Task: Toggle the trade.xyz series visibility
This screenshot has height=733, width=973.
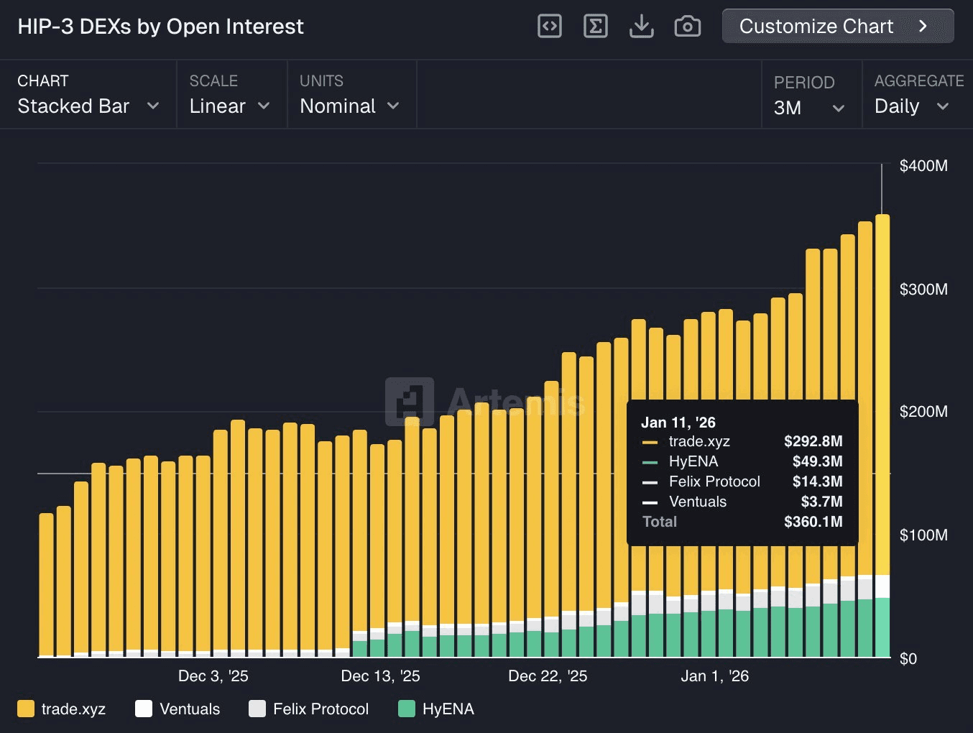Action: click(x=73, y=709)
